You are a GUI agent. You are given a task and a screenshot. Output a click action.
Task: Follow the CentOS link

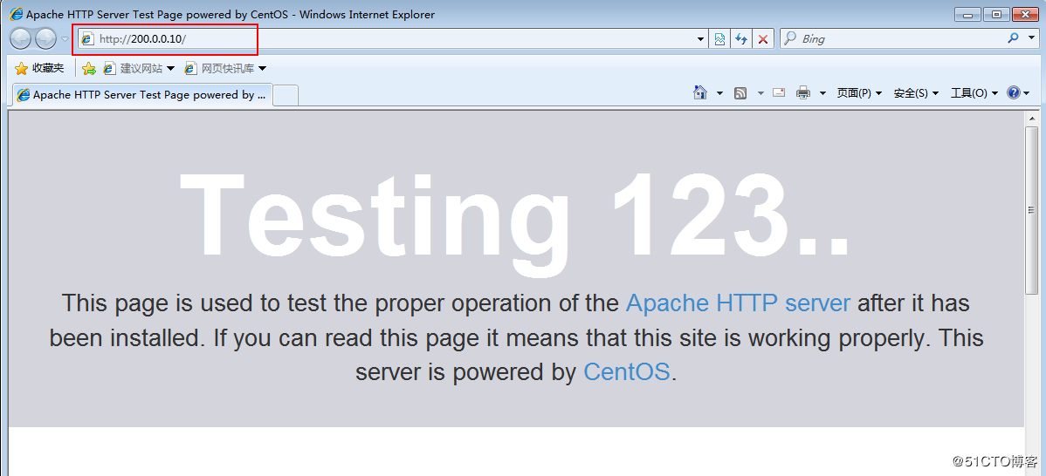coord(626,372)
